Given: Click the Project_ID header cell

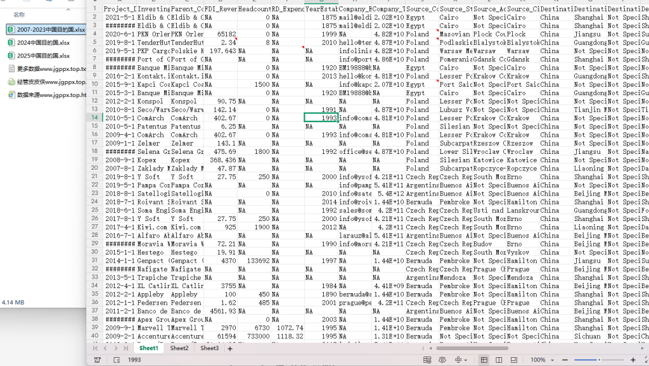Looking at the screenshot, I should tap(120, 9).
